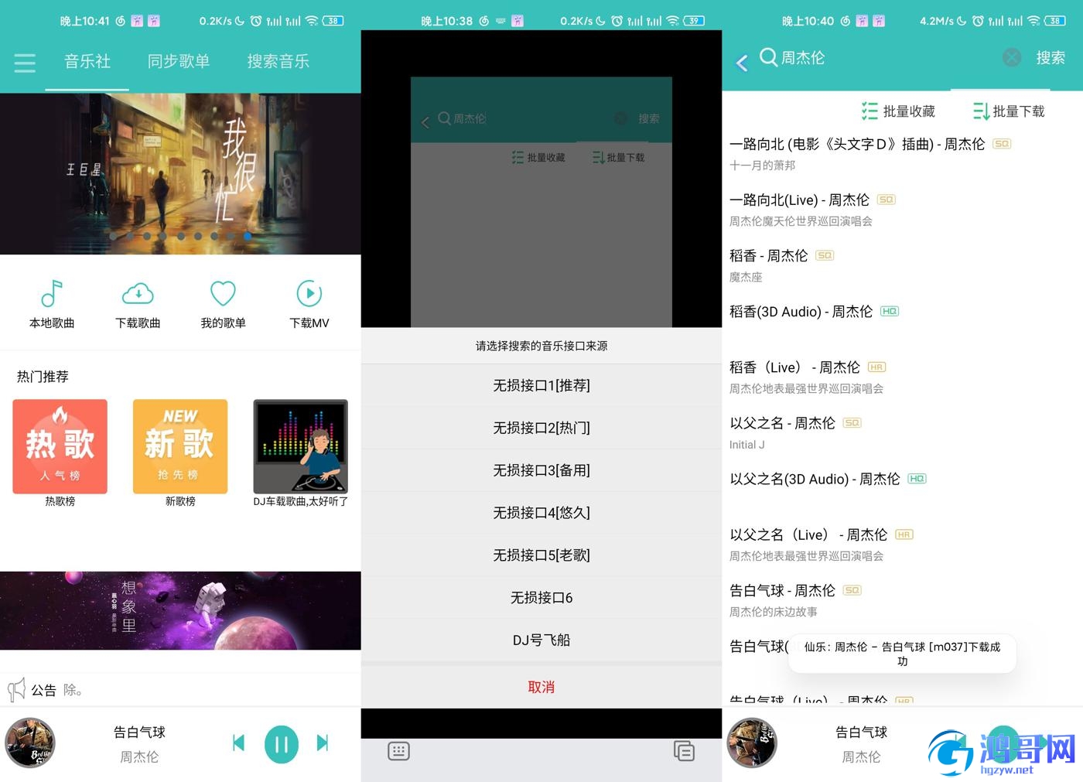
Task: Tap the 搜索 button in right screen
Action: [x=1051, y=58]
